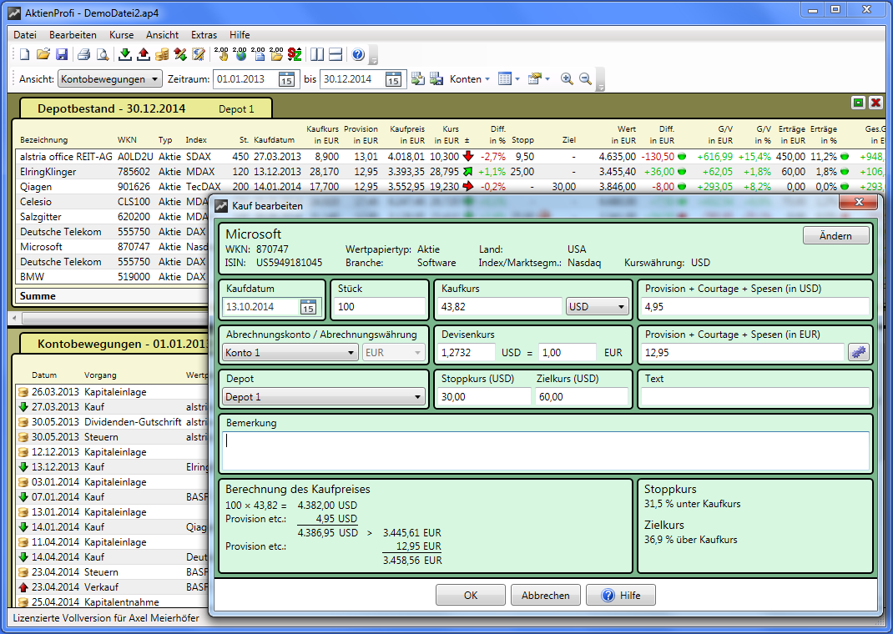Click the Stück quantity input field

(379, 307)
